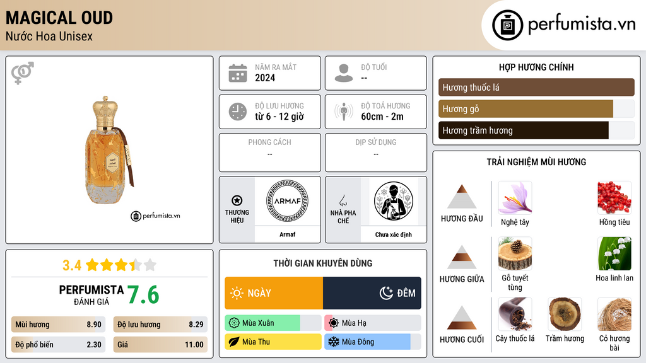Click the star rating icons next to 3.4

coord(121,265)
